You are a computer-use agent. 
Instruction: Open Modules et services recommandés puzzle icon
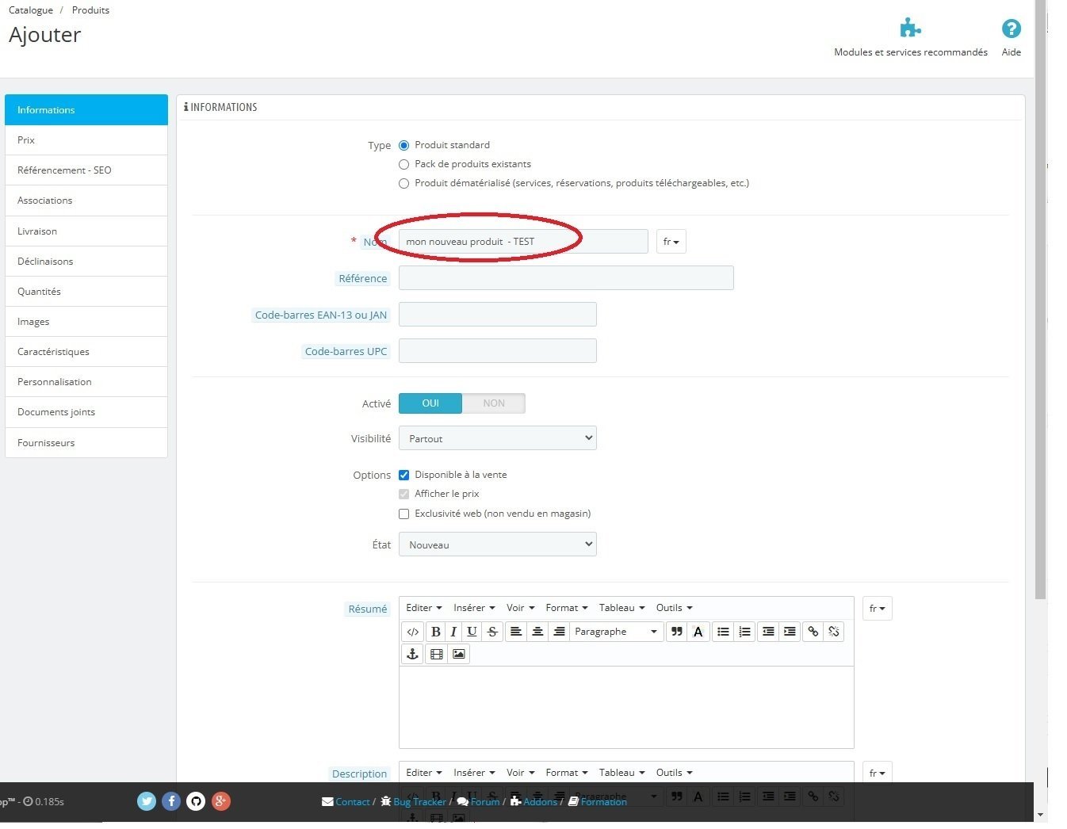911,29
